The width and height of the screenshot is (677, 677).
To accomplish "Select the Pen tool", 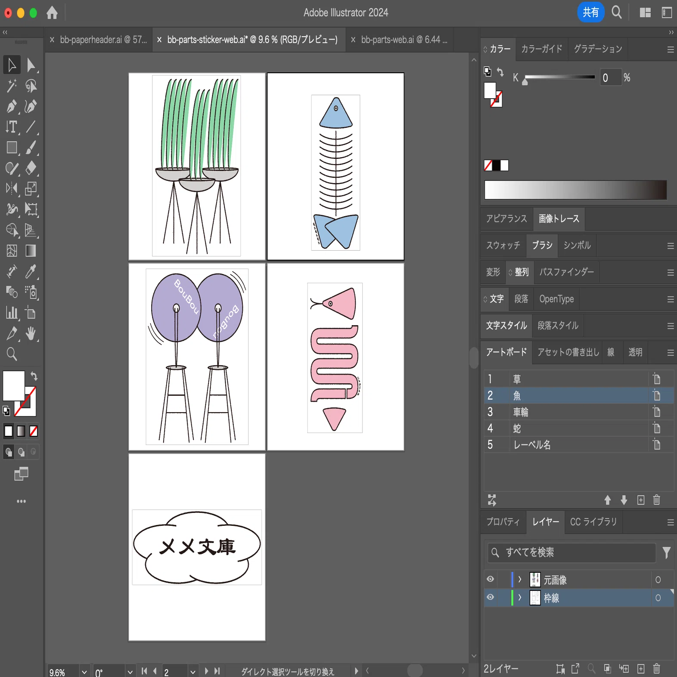I will pyautogui.click(x=12, y=106).
